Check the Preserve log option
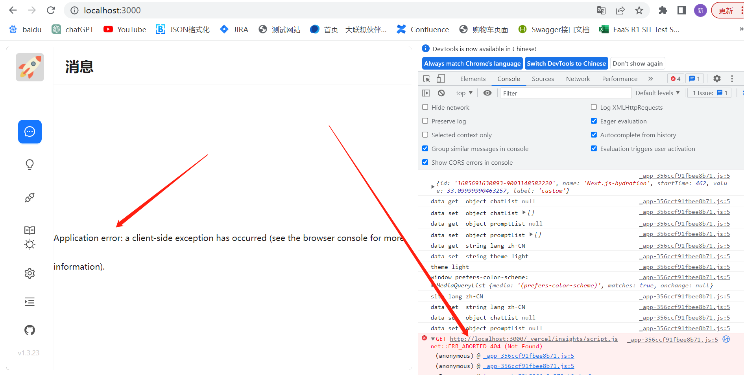 point(425,121)
